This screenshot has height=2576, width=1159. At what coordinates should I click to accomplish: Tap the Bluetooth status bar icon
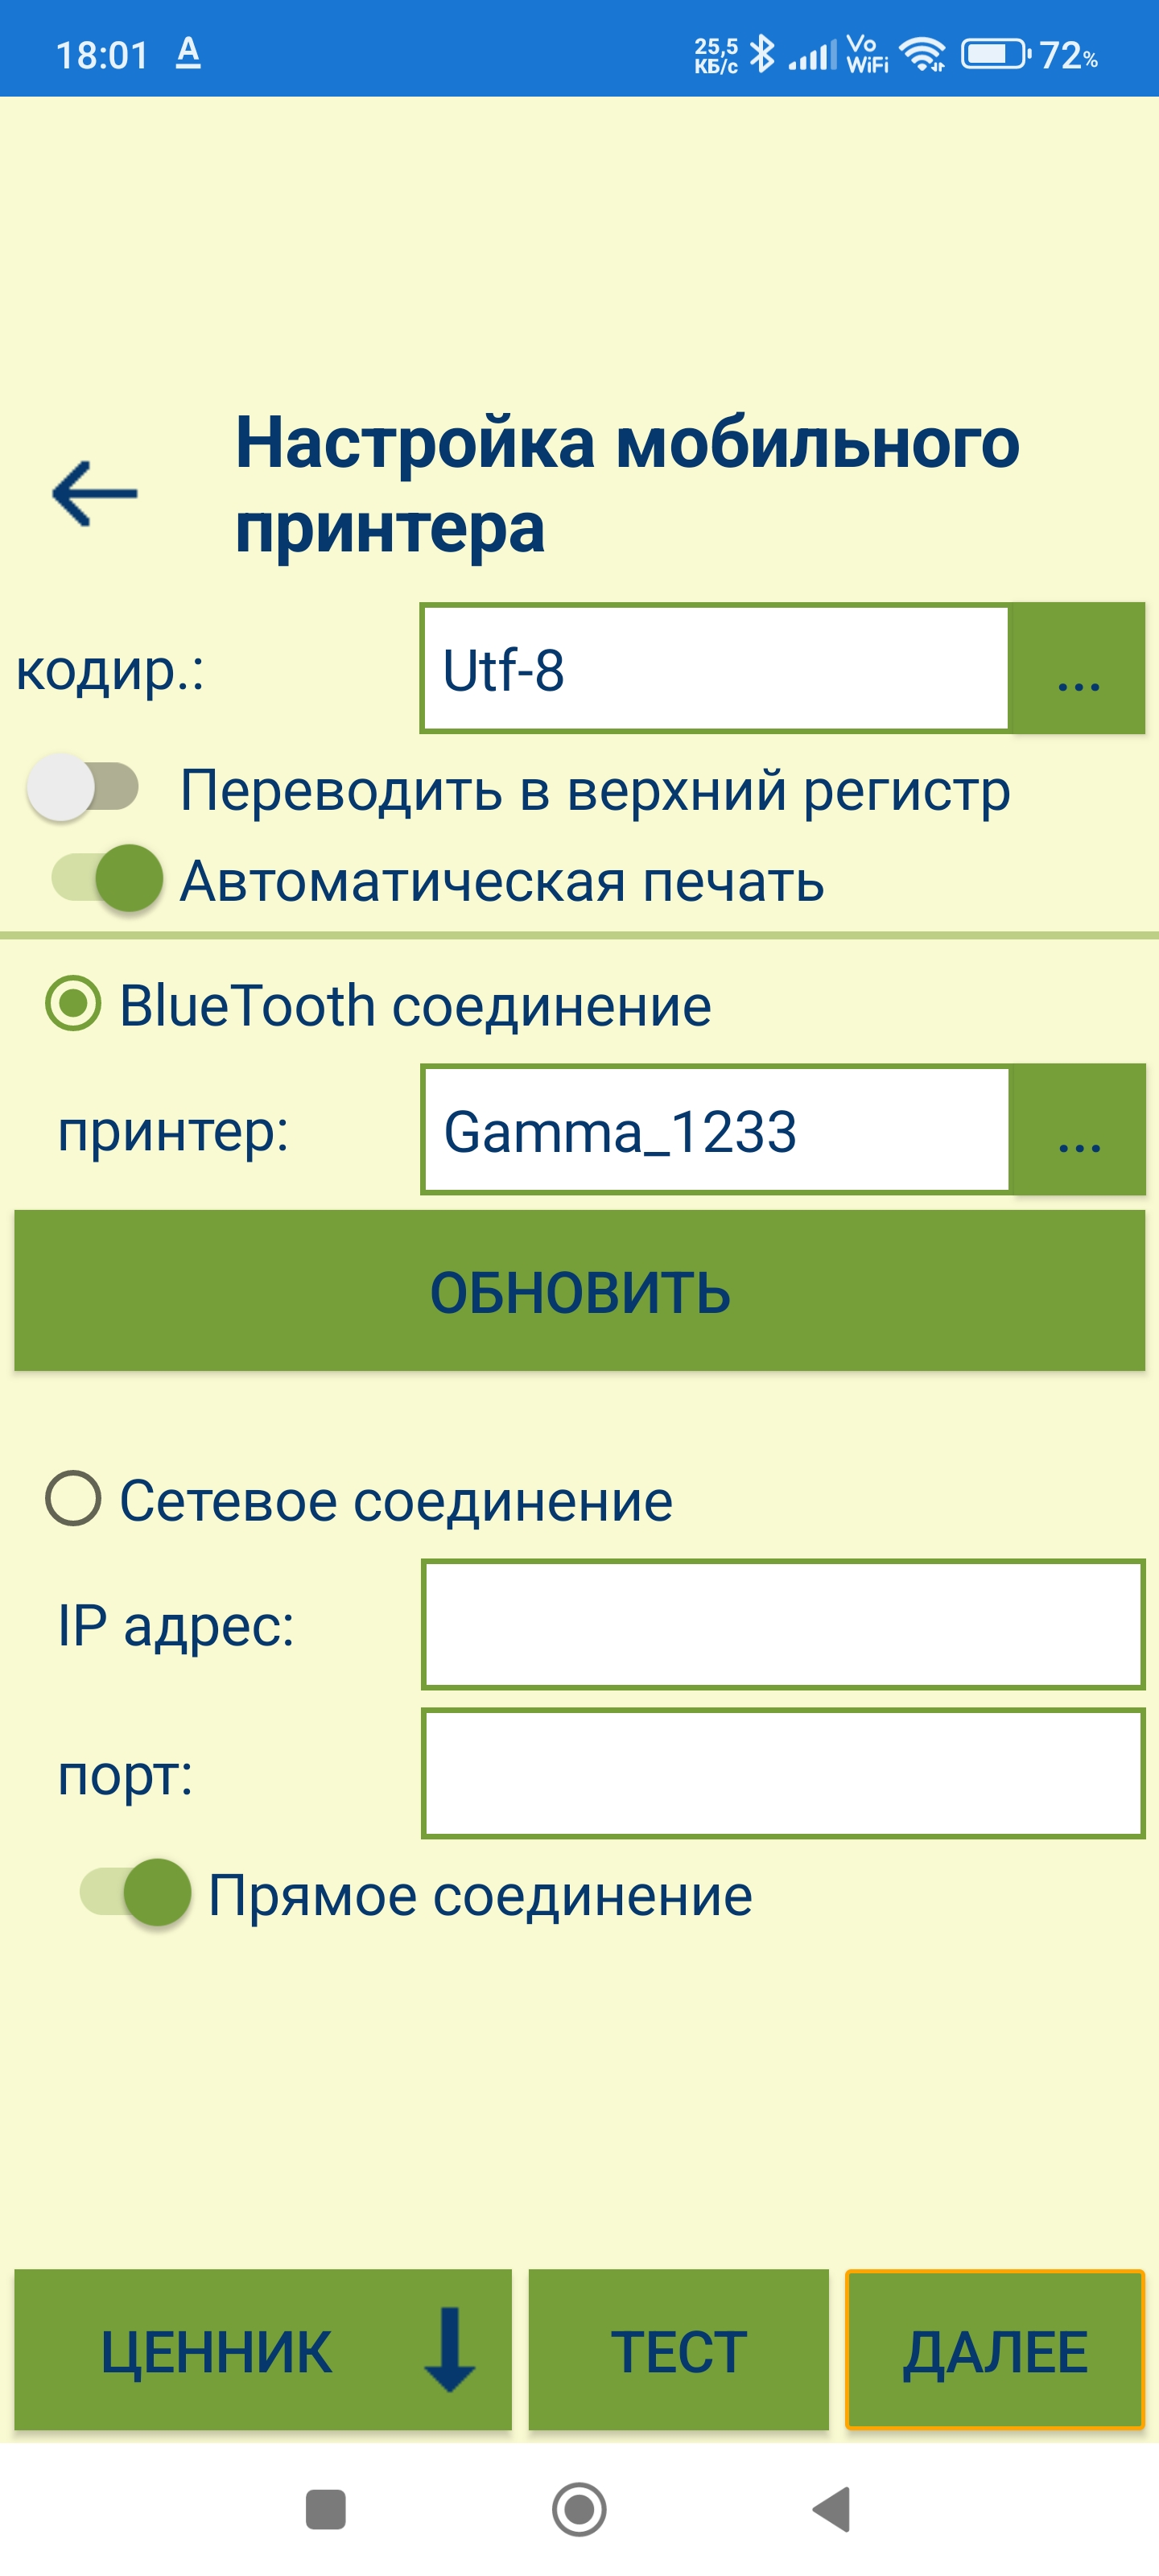click(762, 54)
